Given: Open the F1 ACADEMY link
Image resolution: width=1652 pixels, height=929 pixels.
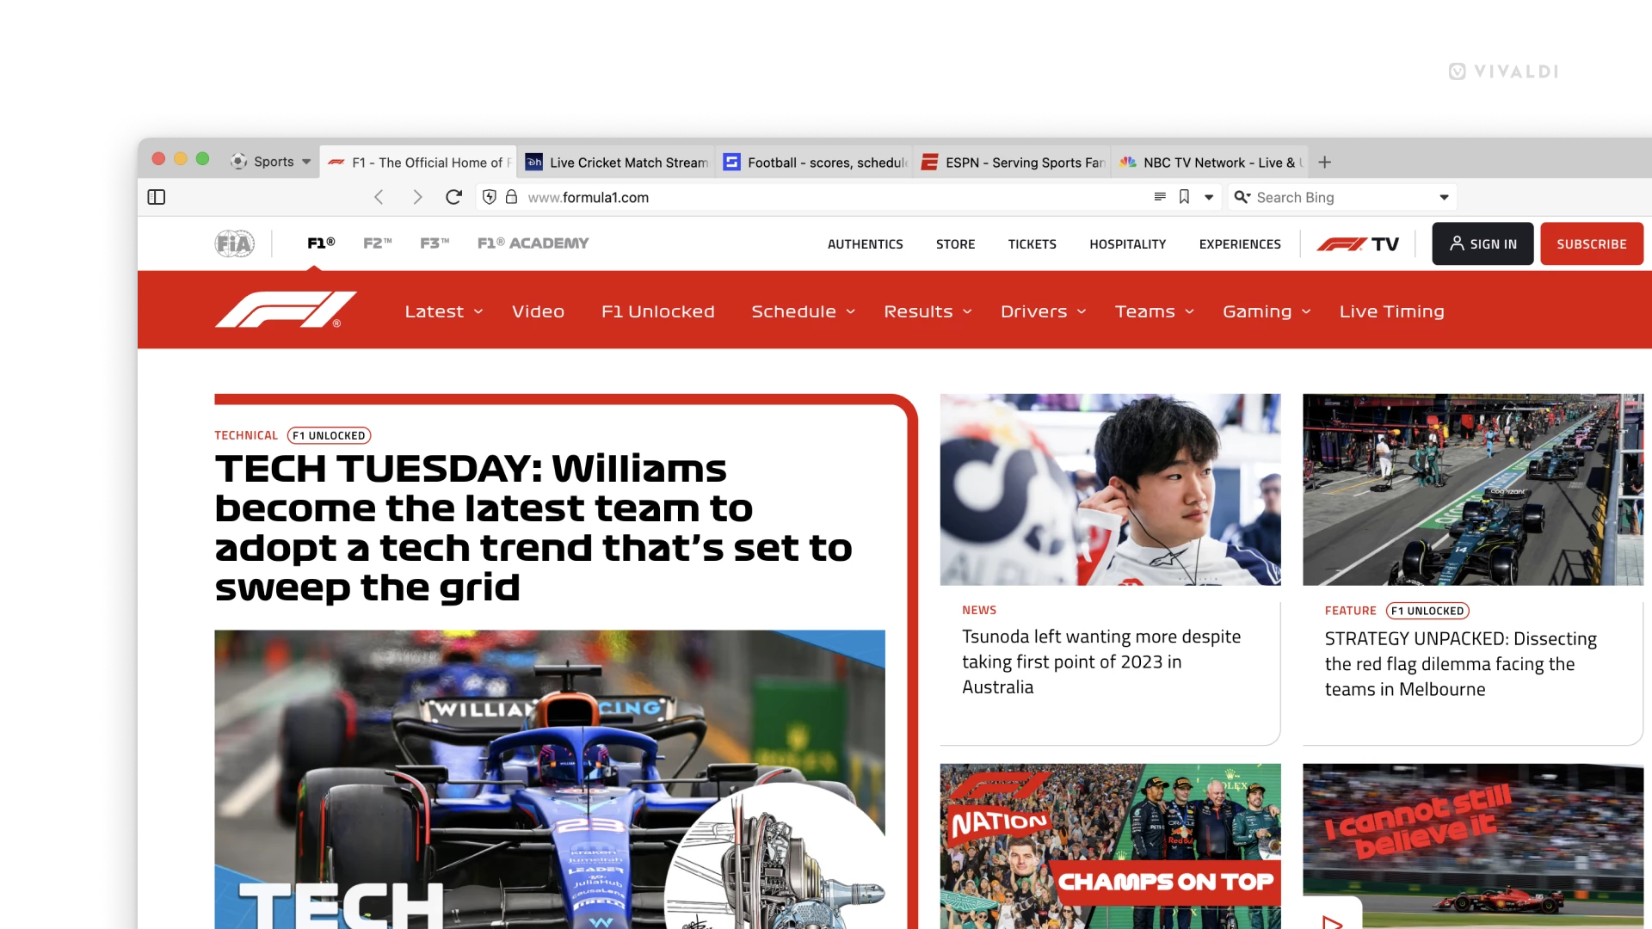Looking at the screenshot, I should click(533, 243).
